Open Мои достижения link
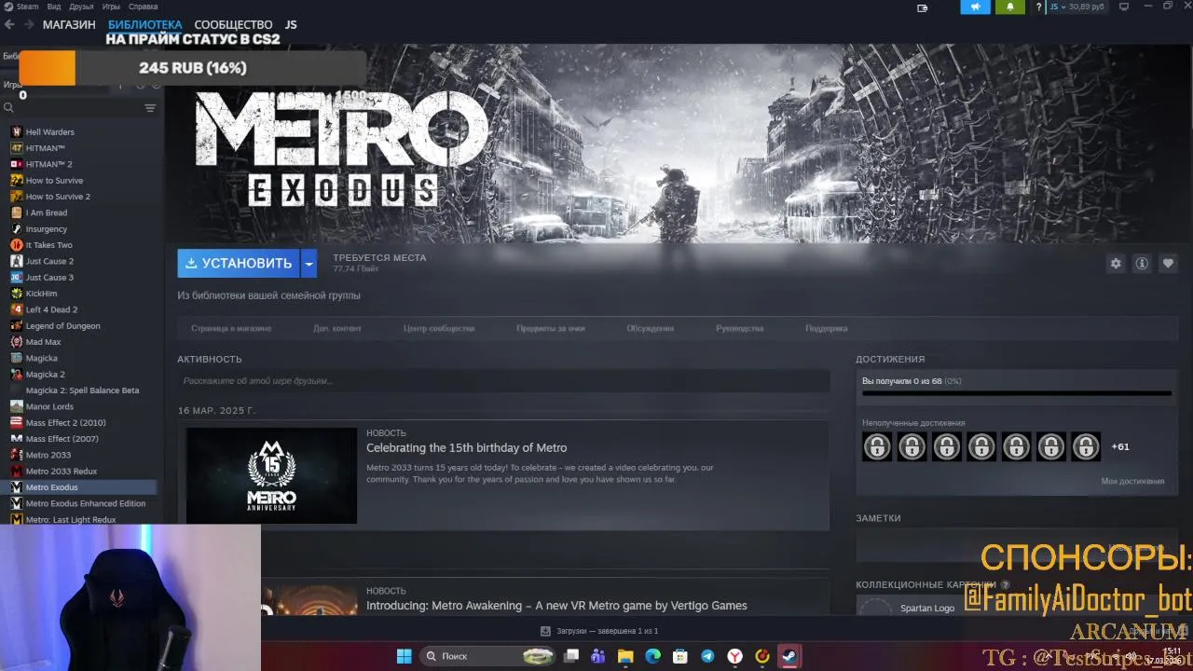The width and height of the screenshot is (1193, 671). (x=1132, y=481)
